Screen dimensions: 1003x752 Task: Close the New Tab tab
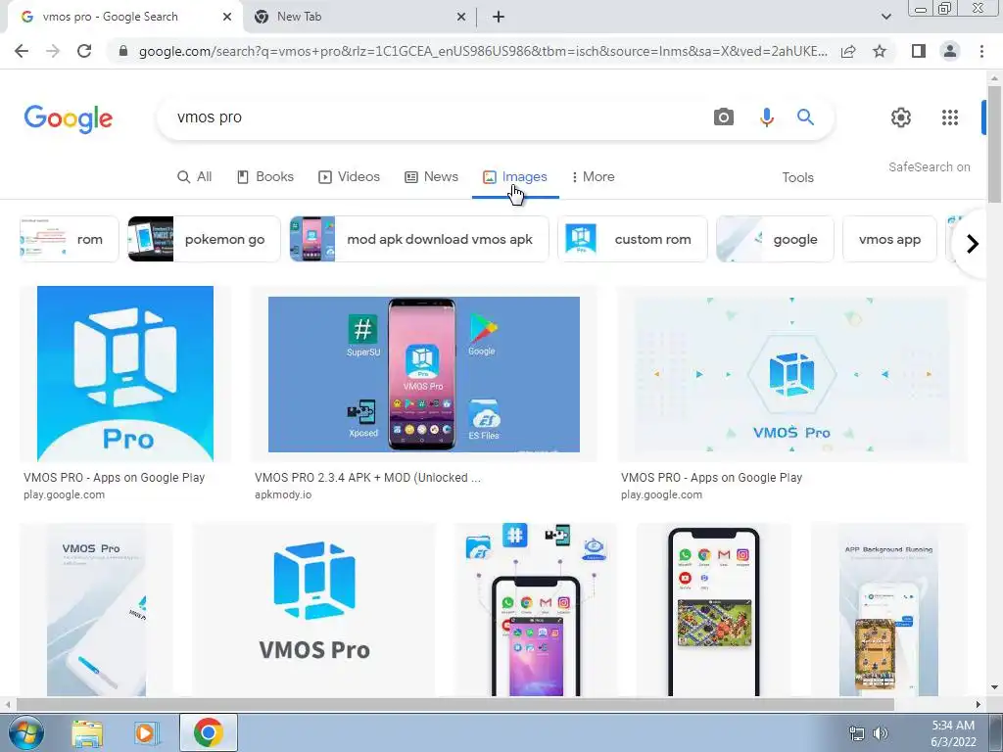461,17
